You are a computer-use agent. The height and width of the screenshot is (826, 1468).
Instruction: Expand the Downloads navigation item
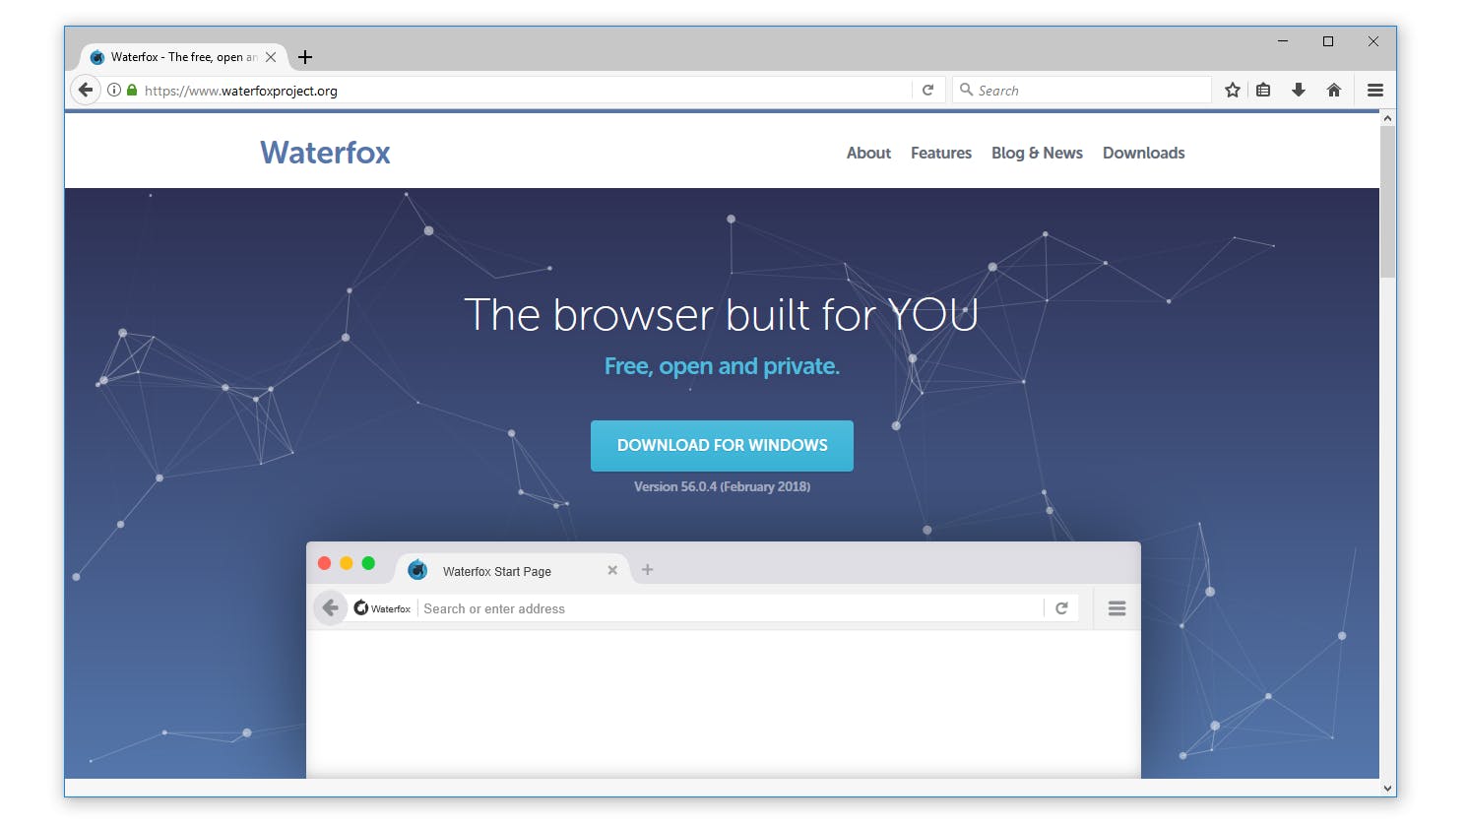[1143, 154]
